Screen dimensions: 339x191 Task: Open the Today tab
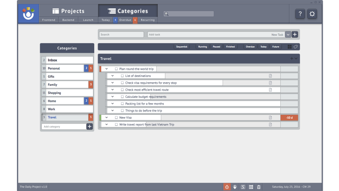pyautogui.click(x=106, y=20)
